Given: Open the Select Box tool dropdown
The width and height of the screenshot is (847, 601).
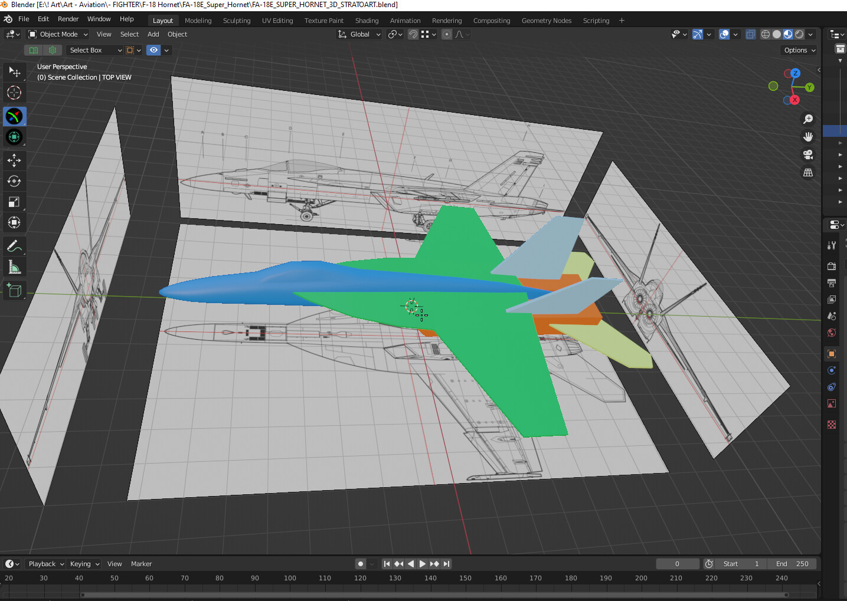Looking at the screenshot, I should coord(95,50).
